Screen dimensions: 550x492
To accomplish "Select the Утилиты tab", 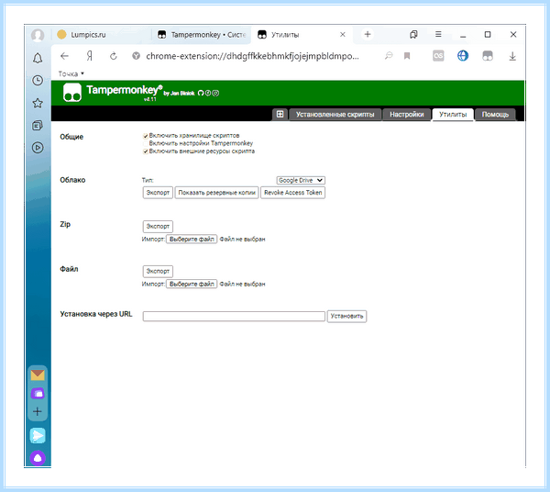I will pos(453,115).
